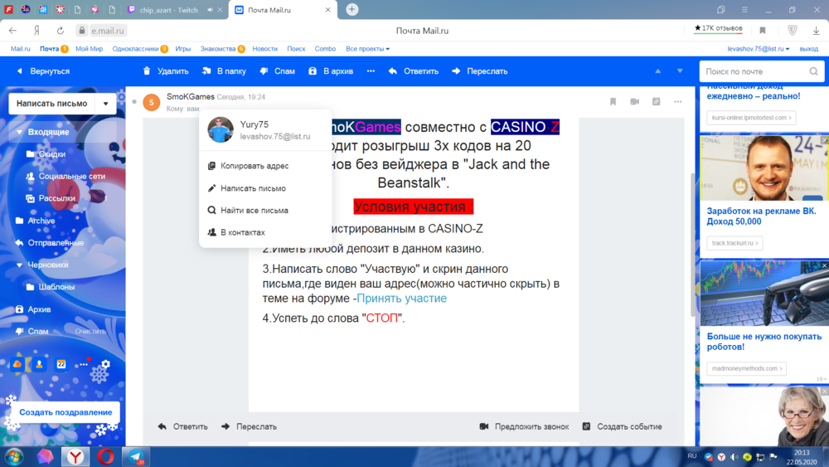Move email to folder via В папку
The width and height of the screenshot is (829, 467).
point(224,71)
